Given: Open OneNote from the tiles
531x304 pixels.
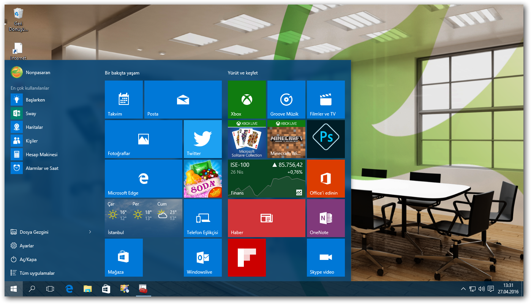Looking at the screenshot, I should [326, 218].
